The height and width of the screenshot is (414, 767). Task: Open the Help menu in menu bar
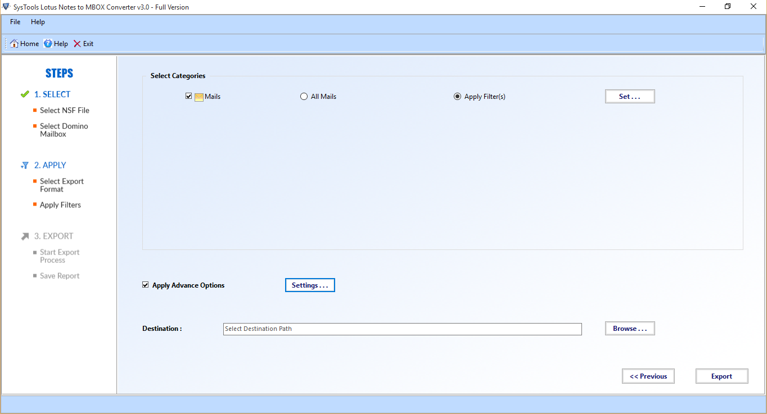(x=38, y=22)
